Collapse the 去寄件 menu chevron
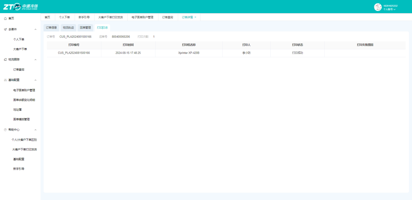Image resolution: width=412 pixels, height=200 pixels. [35, 29]
